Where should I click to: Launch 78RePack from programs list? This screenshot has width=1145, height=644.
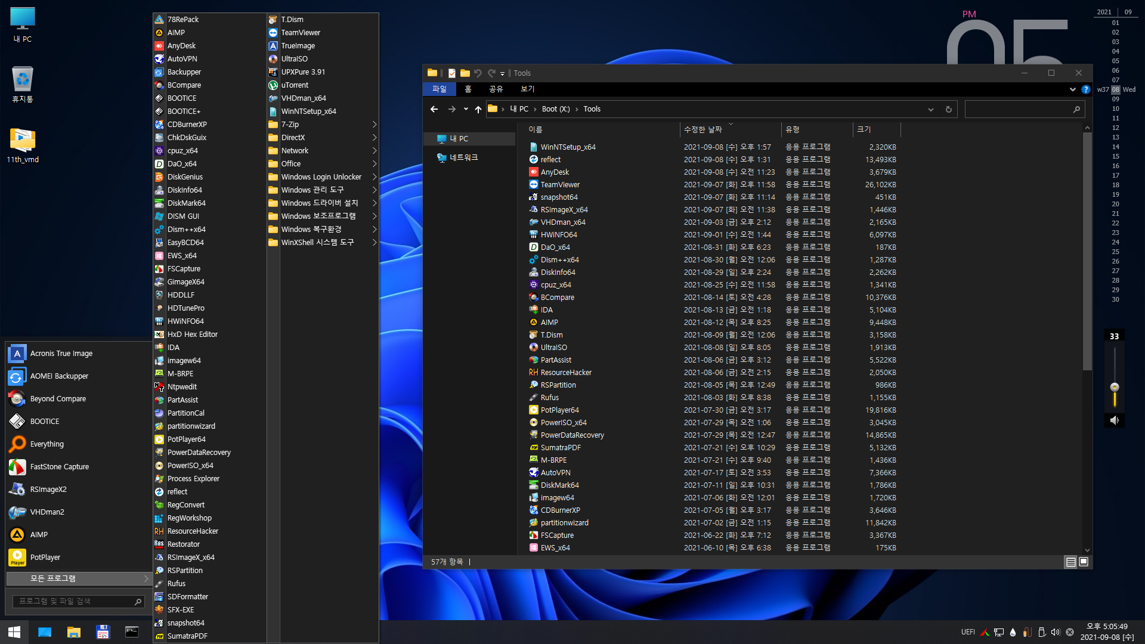(x=209, y=20)
